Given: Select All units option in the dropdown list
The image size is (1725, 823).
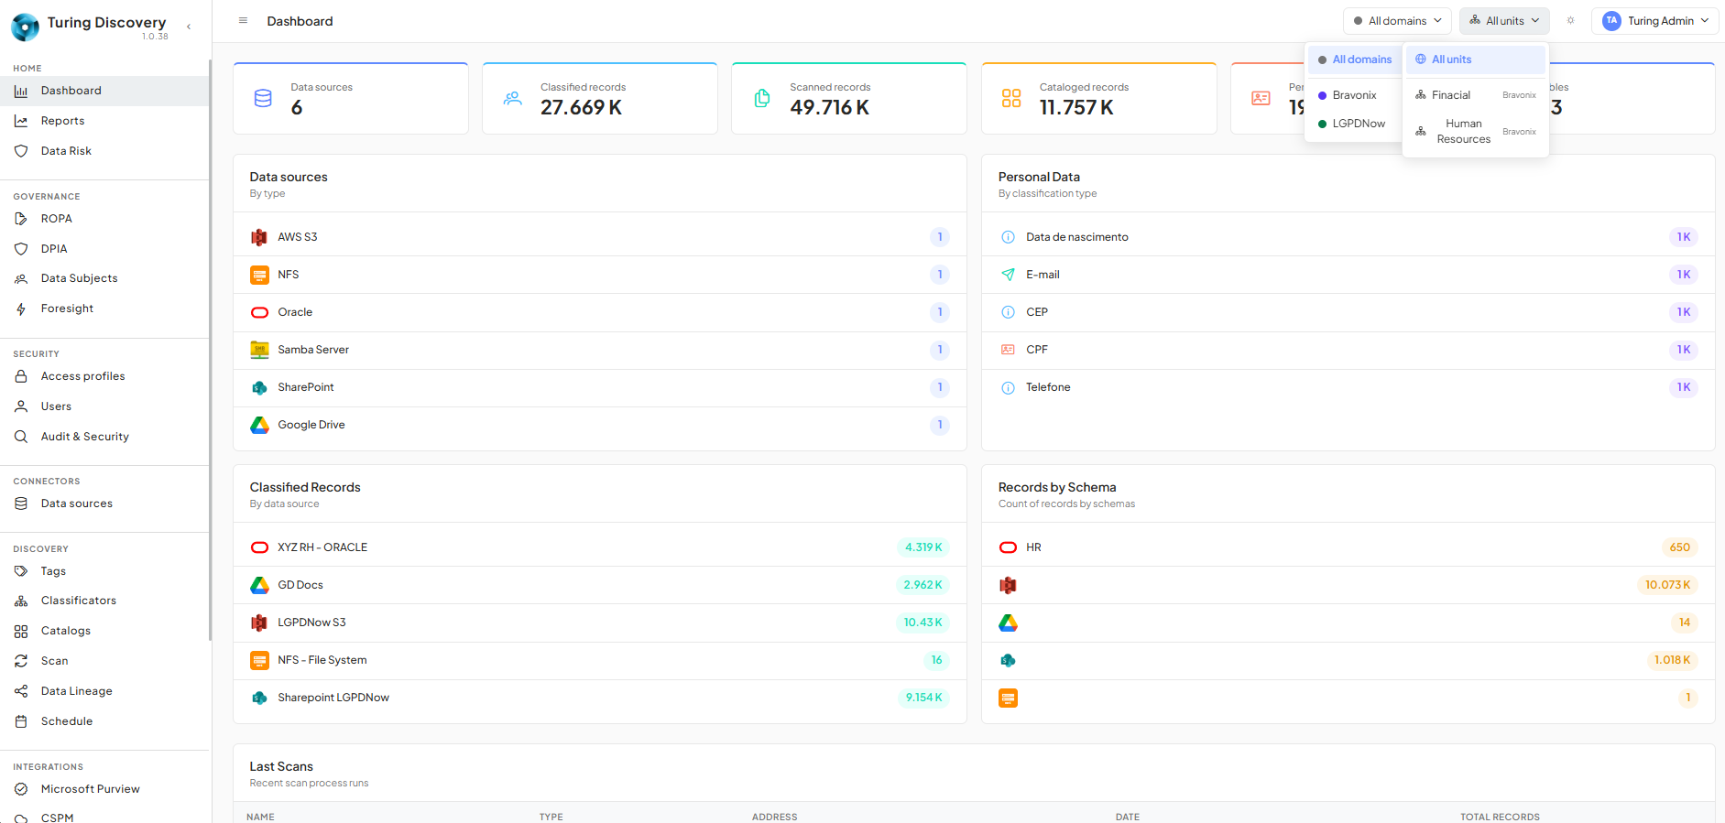Looking at the screenshot, I should pyautogui.click(x=1476, y=60).
